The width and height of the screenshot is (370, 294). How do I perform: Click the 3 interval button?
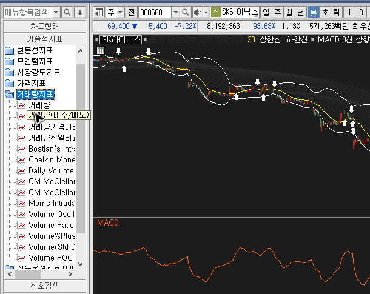click(x=361, y=12)
